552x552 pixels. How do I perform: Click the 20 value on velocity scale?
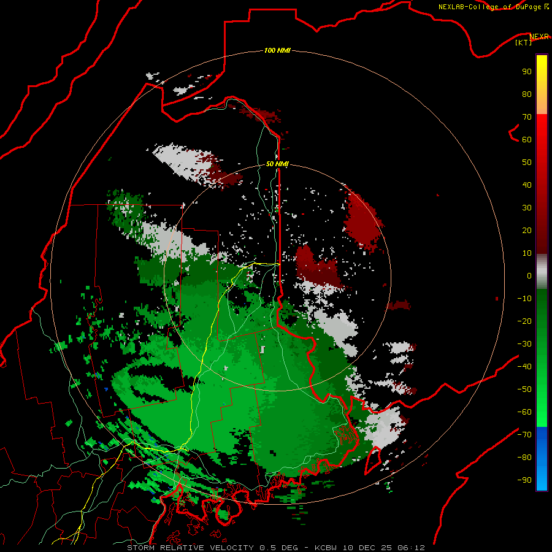[x=527, y=231]
